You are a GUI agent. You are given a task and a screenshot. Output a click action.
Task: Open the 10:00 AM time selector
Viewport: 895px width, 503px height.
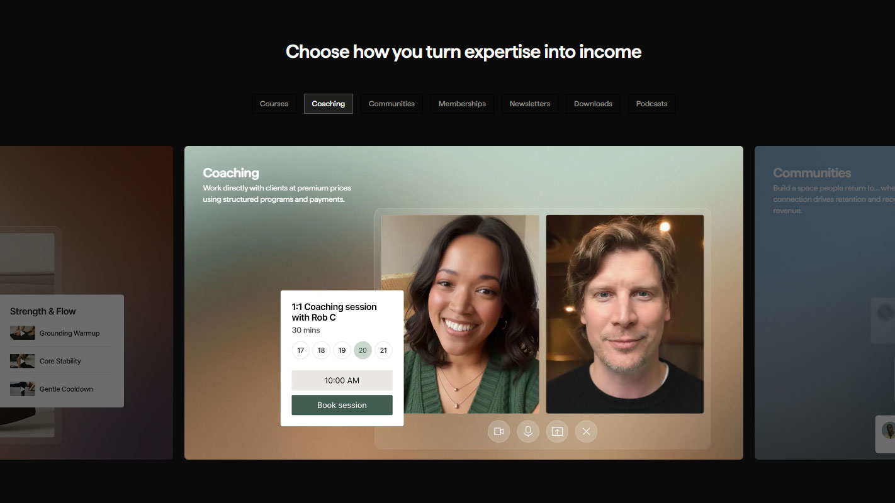(x=342, y=380)
